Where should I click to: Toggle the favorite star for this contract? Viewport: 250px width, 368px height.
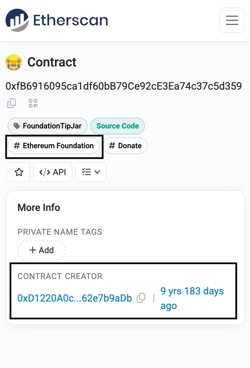tap(19, 172)
